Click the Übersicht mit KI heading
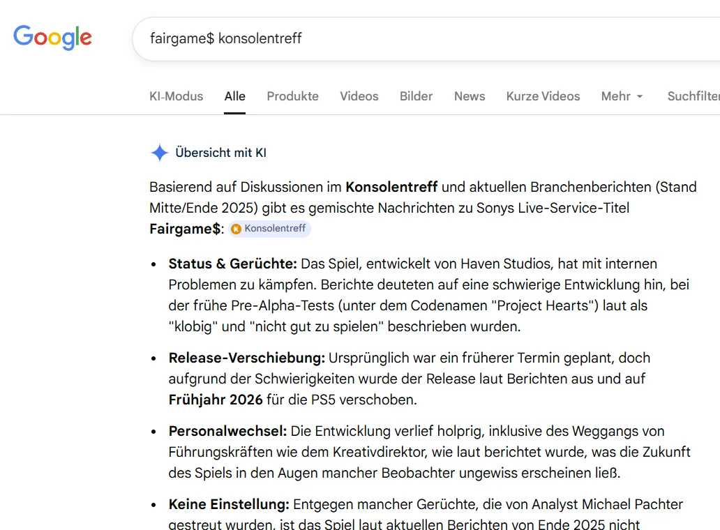The image size is (720, 530). 221,153
